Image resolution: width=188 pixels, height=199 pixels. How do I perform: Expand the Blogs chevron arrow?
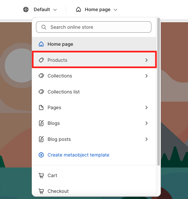[x=146, y=123]
